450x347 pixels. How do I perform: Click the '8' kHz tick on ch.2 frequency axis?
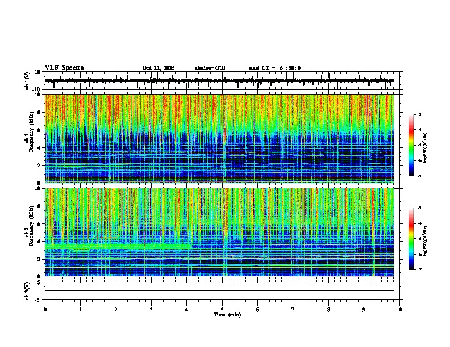click(x=39, y=206)
